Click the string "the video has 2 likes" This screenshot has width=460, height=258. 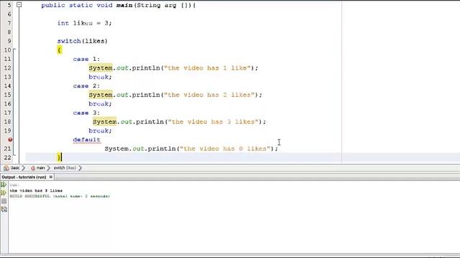(x=209, y=95)
